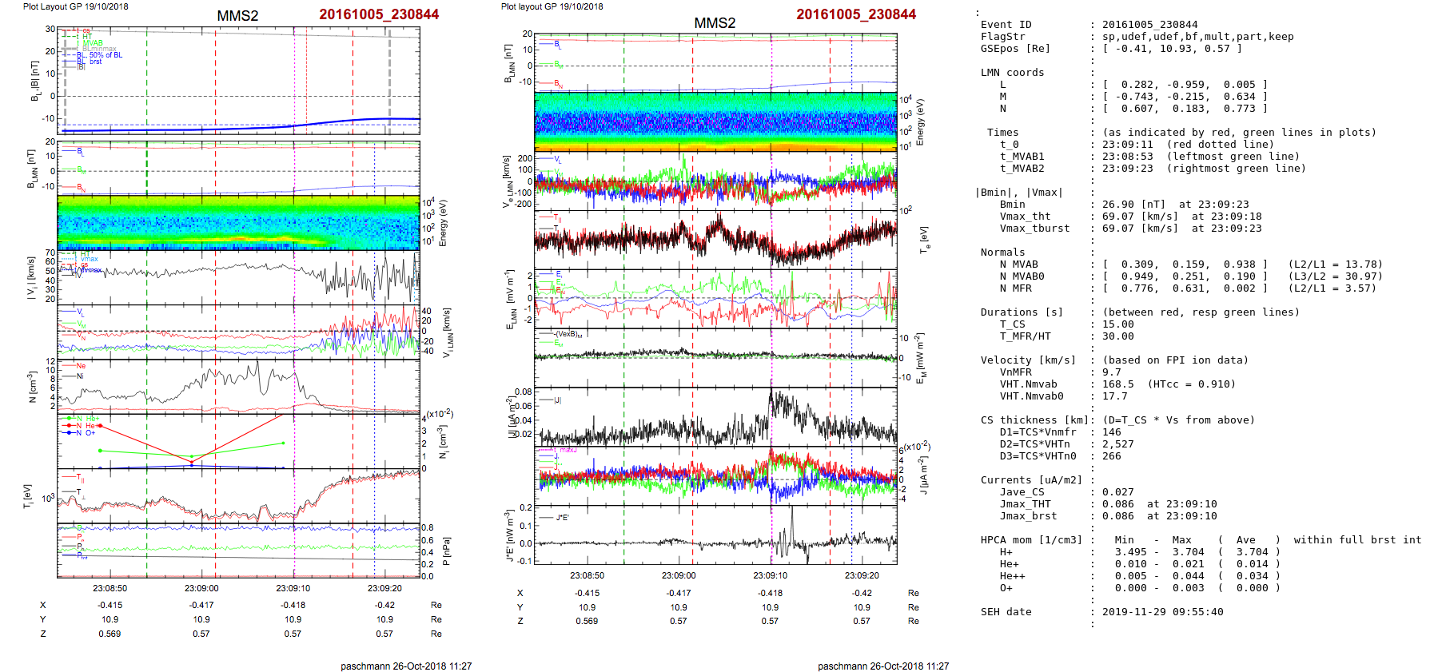Click the 23:09:20 time tick on right plot

point(862,575)
